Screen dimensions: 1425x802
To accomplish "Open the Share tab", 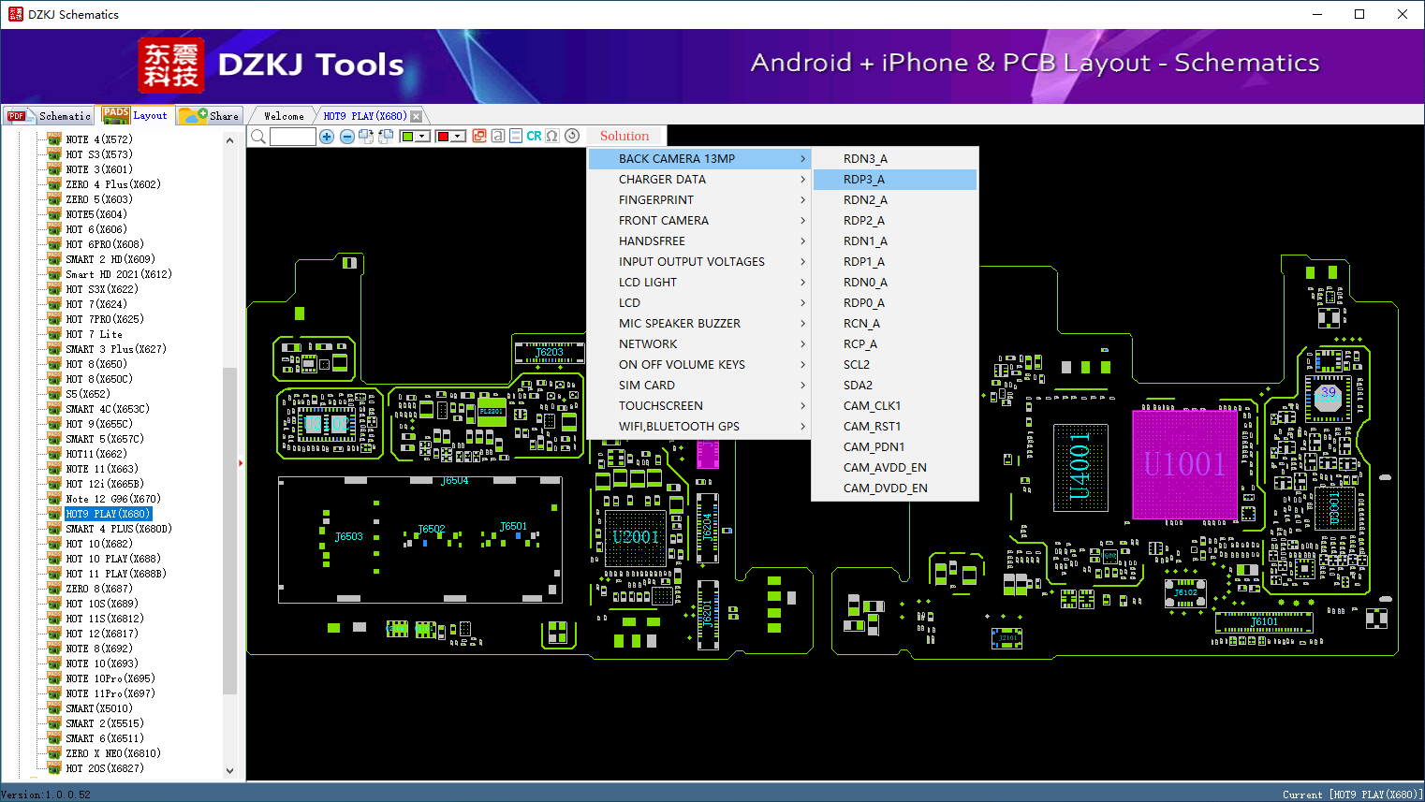I will click(211, 116).
